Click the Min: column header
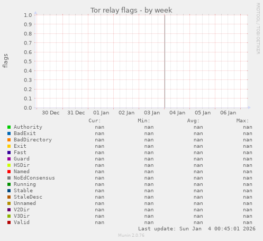The width and height of the screenshot is (263, 241). pyautogui.click(x=144, y=121)
